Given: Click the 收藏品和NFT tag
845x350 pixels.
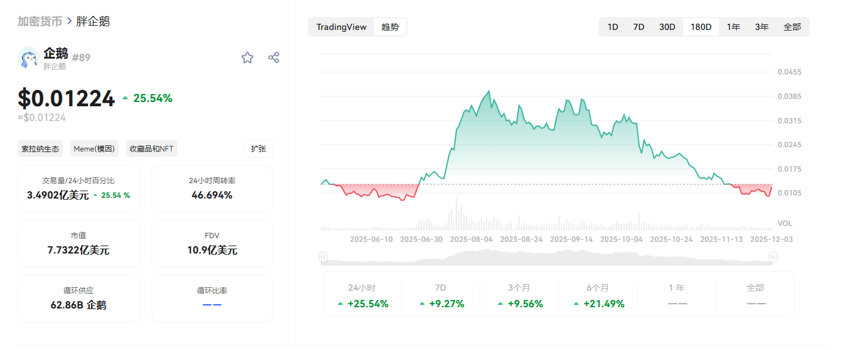Looking at the screenshot, I should (x=151, y=148).
